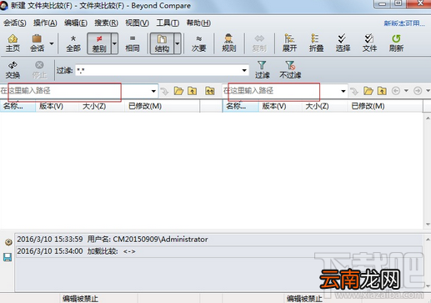Open the 规则 rules dialog
This screenshot has height=303, width=431.
[228, 43]
